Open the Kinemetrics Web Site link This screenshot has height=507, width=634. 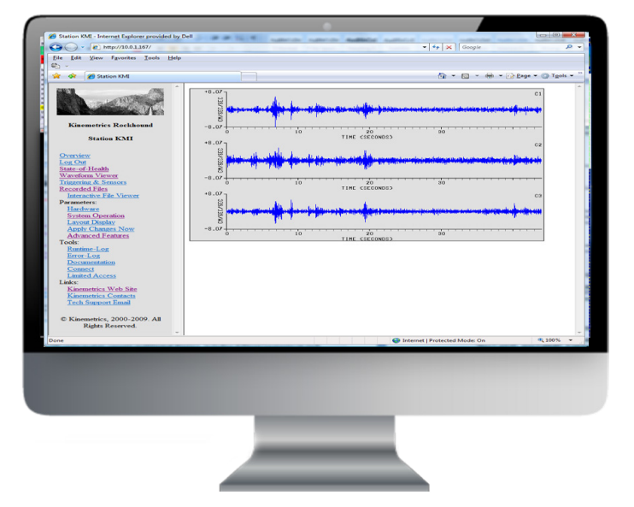pyautogui.click(x=103, y=289)
